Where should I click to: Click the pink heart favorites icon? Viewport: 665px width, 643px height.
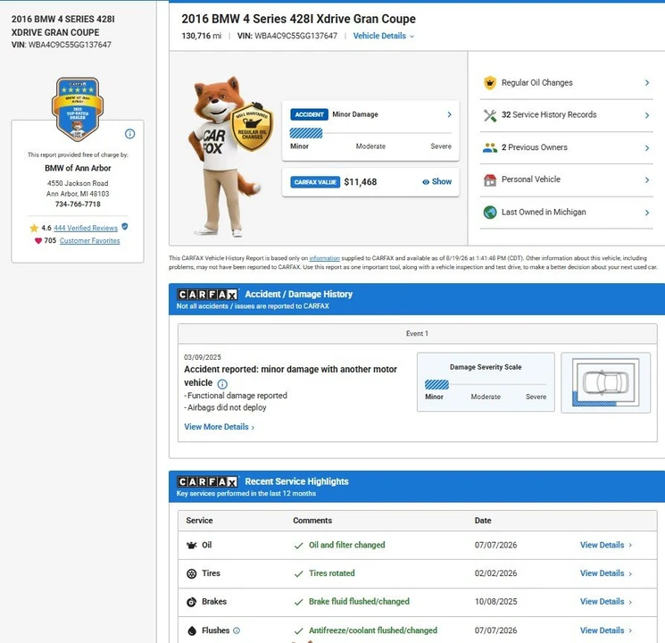click(38, 240)
